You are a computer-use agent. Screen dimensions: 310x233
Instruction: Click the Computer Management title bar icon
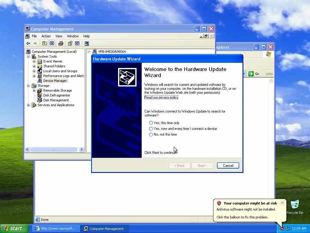(27, 29)
